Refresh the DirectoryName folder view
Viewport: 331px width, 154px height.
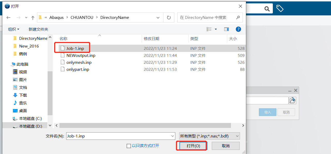pos(168,17)
